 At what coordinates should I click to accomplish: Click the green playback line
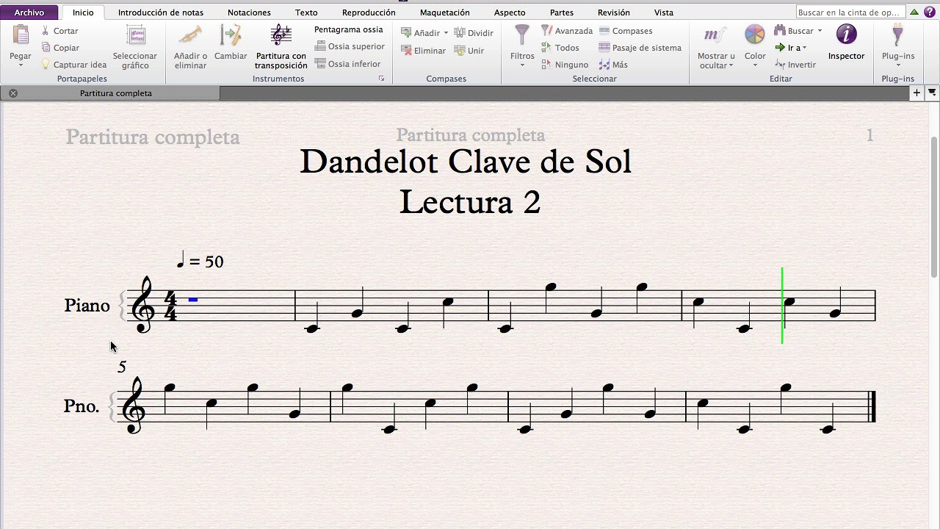coord(782,306)
